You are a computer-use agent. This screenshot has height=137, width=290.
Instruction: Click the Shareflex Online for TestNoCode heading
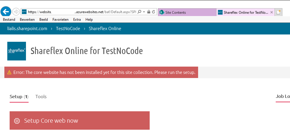(87, 51)
